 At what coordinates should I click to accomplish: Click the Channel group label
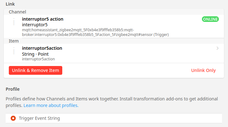point(17,12)
